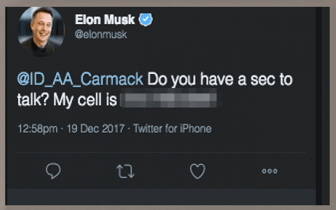Click the 12:58pm timestamp
This screenshot has height=210, width=336.
click(x=36, y=128)
